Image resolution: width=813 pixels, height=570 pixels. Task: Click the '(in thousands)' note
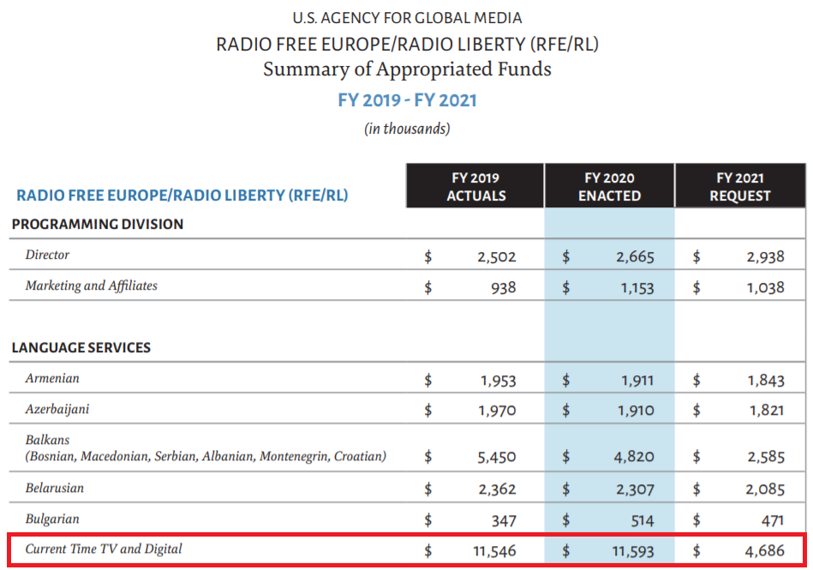tap(407, 129)
